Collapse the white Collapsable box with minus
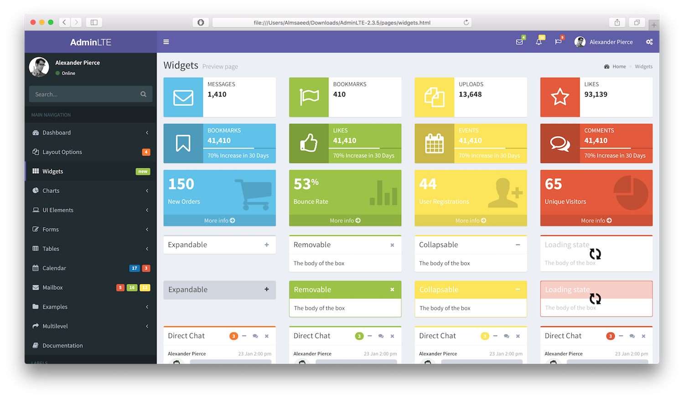Viewport: 684px width, 399px height. point(518,245)
